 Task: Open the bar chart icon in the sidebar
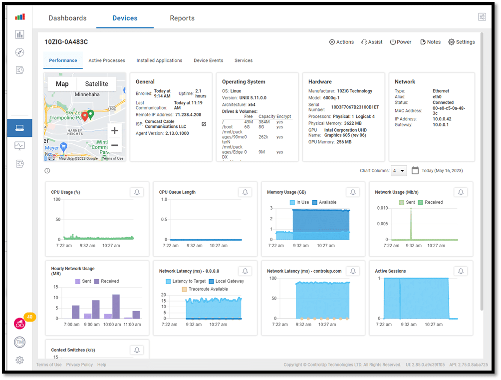click(20, 34)
